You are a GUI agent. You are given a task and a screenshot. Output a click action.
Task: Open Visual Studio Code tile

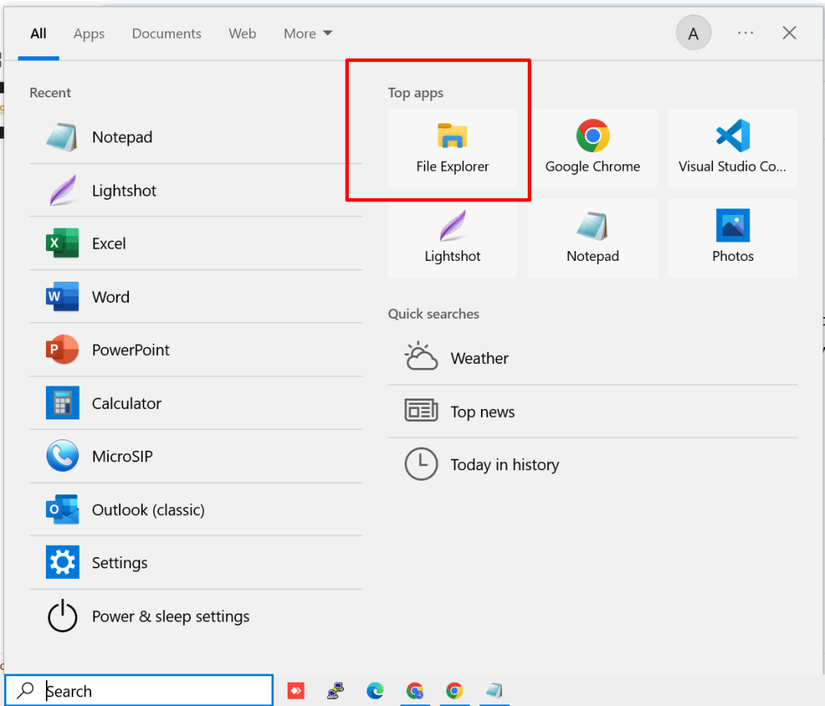732,149
